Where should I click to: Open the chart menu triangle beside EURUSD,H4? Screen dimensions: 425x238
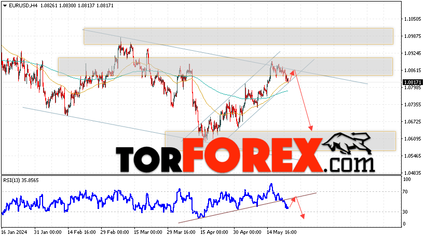click(5, 6)
